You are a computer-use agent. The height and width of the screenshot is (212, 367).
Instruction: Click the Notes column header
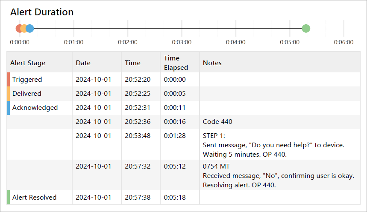click(212, 63)
